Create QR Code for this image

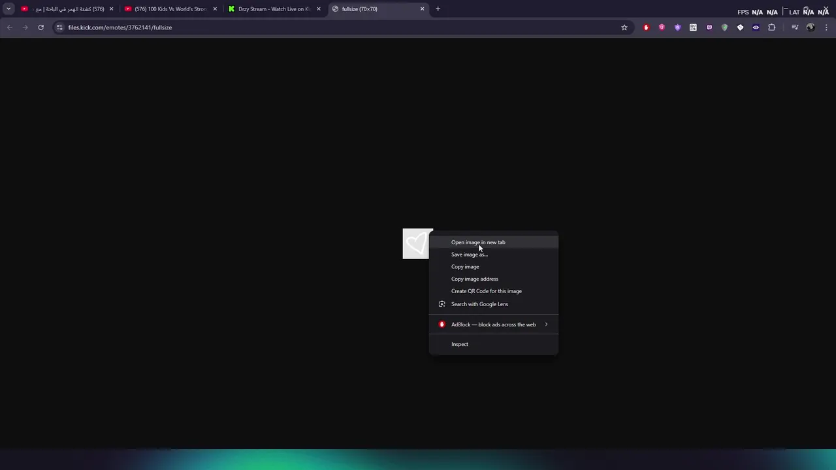[493, 291]
